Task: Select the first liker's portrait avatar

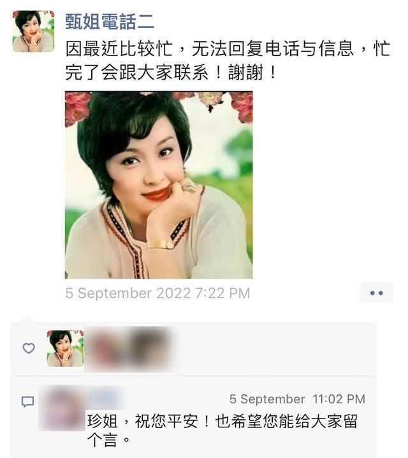Action: (x=65, y=348)
